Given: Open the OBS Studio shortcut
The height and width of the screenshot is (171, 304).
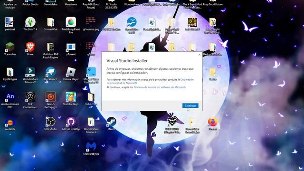Looking at the screenshot, I should pyautogui.click(x=51, y=122).
